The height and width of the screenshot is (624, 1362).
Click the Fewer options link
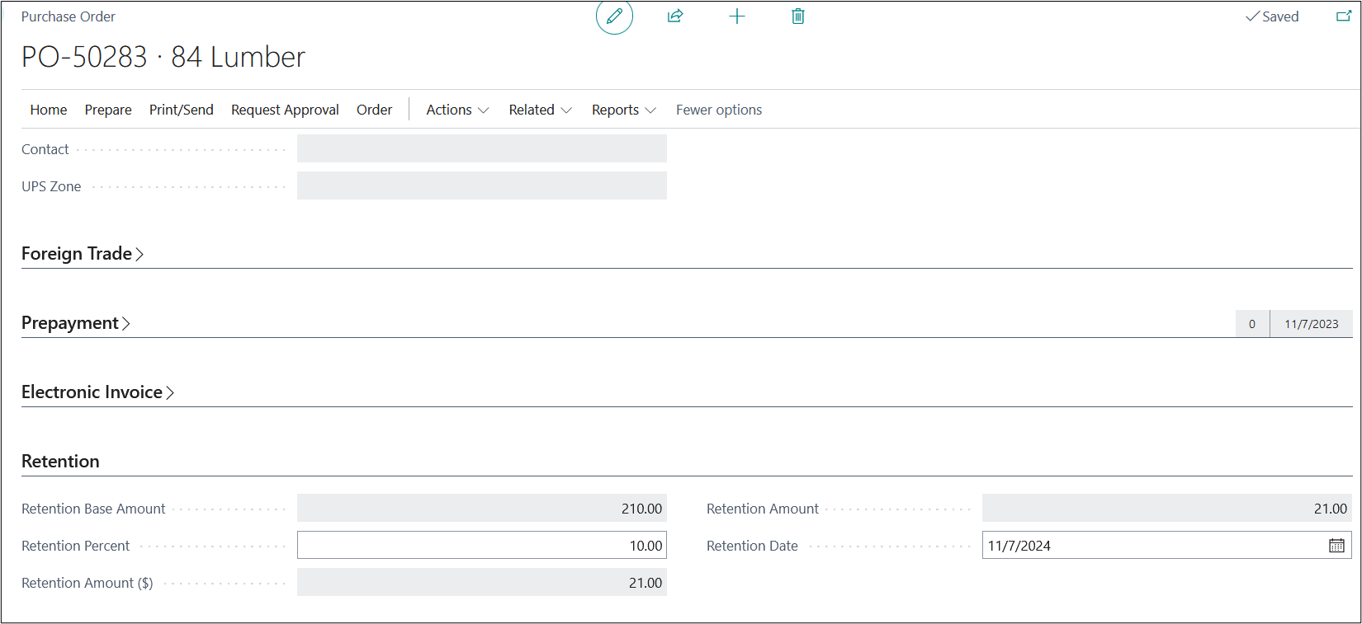pos(719,110)
